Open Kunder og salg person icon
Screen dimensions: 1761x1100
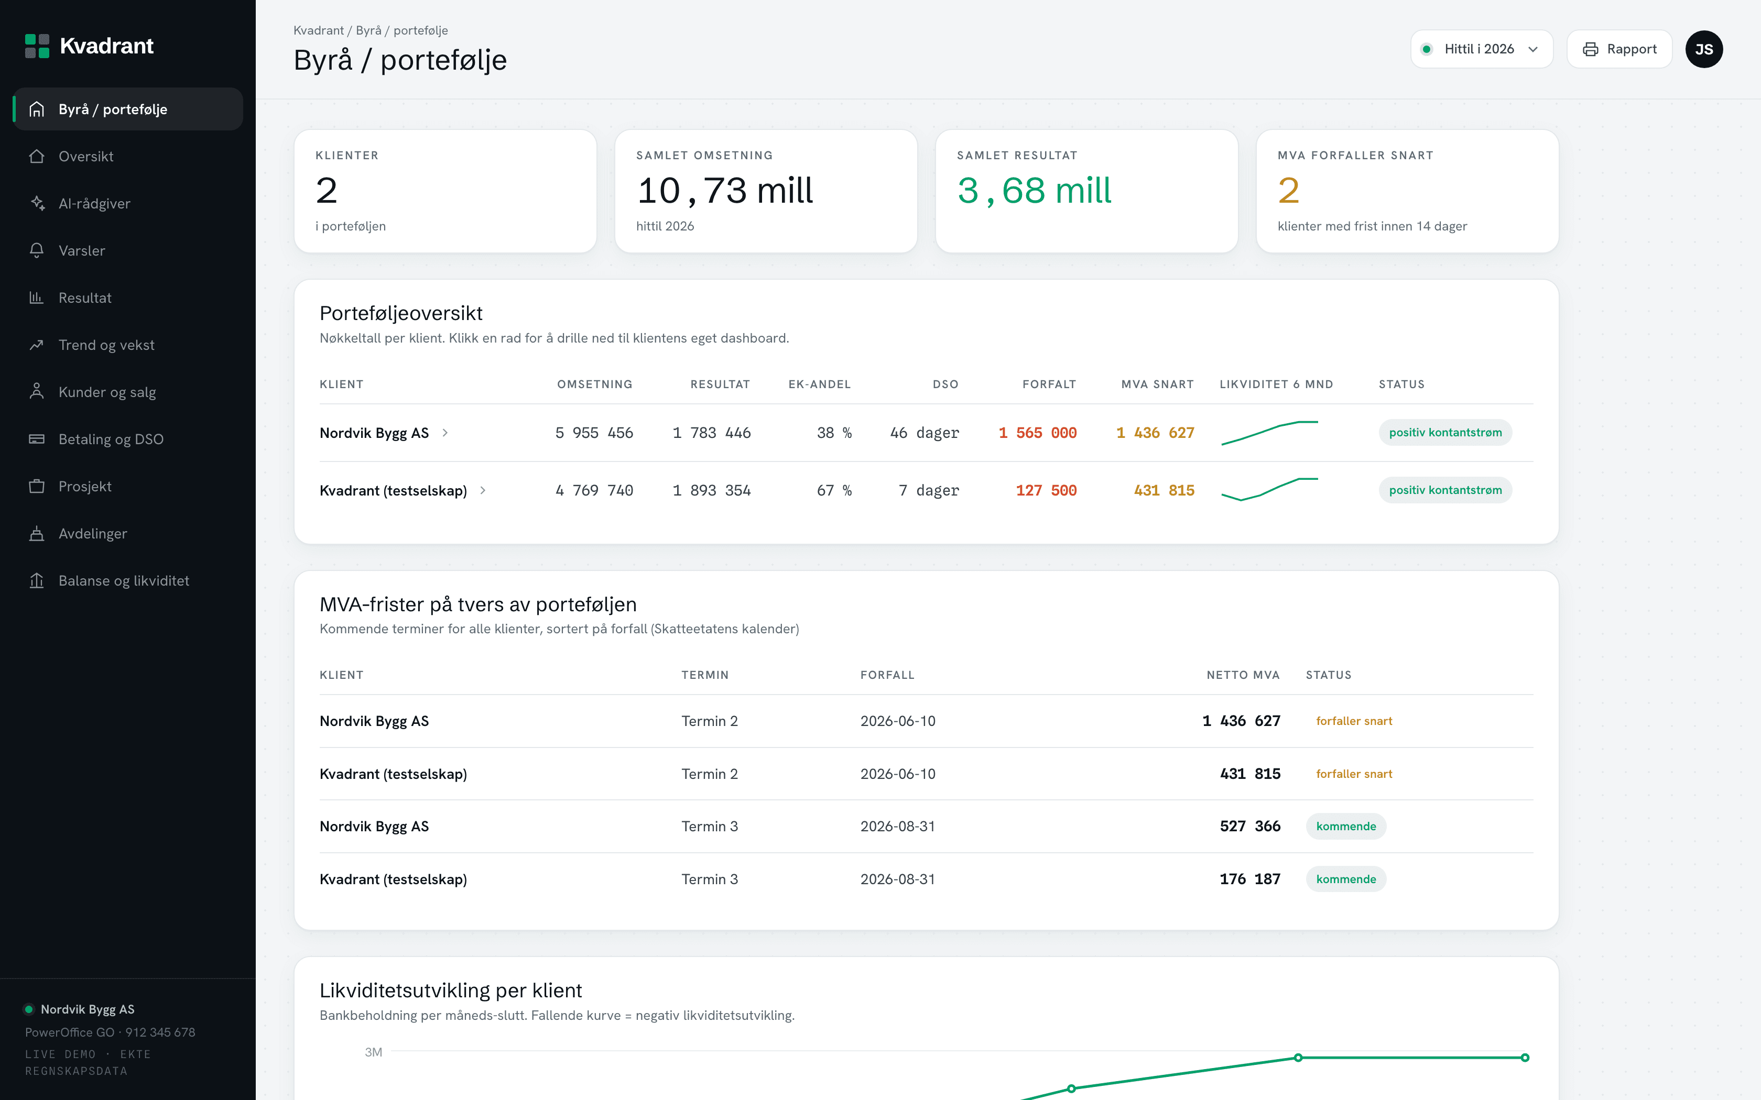(36, 392)
